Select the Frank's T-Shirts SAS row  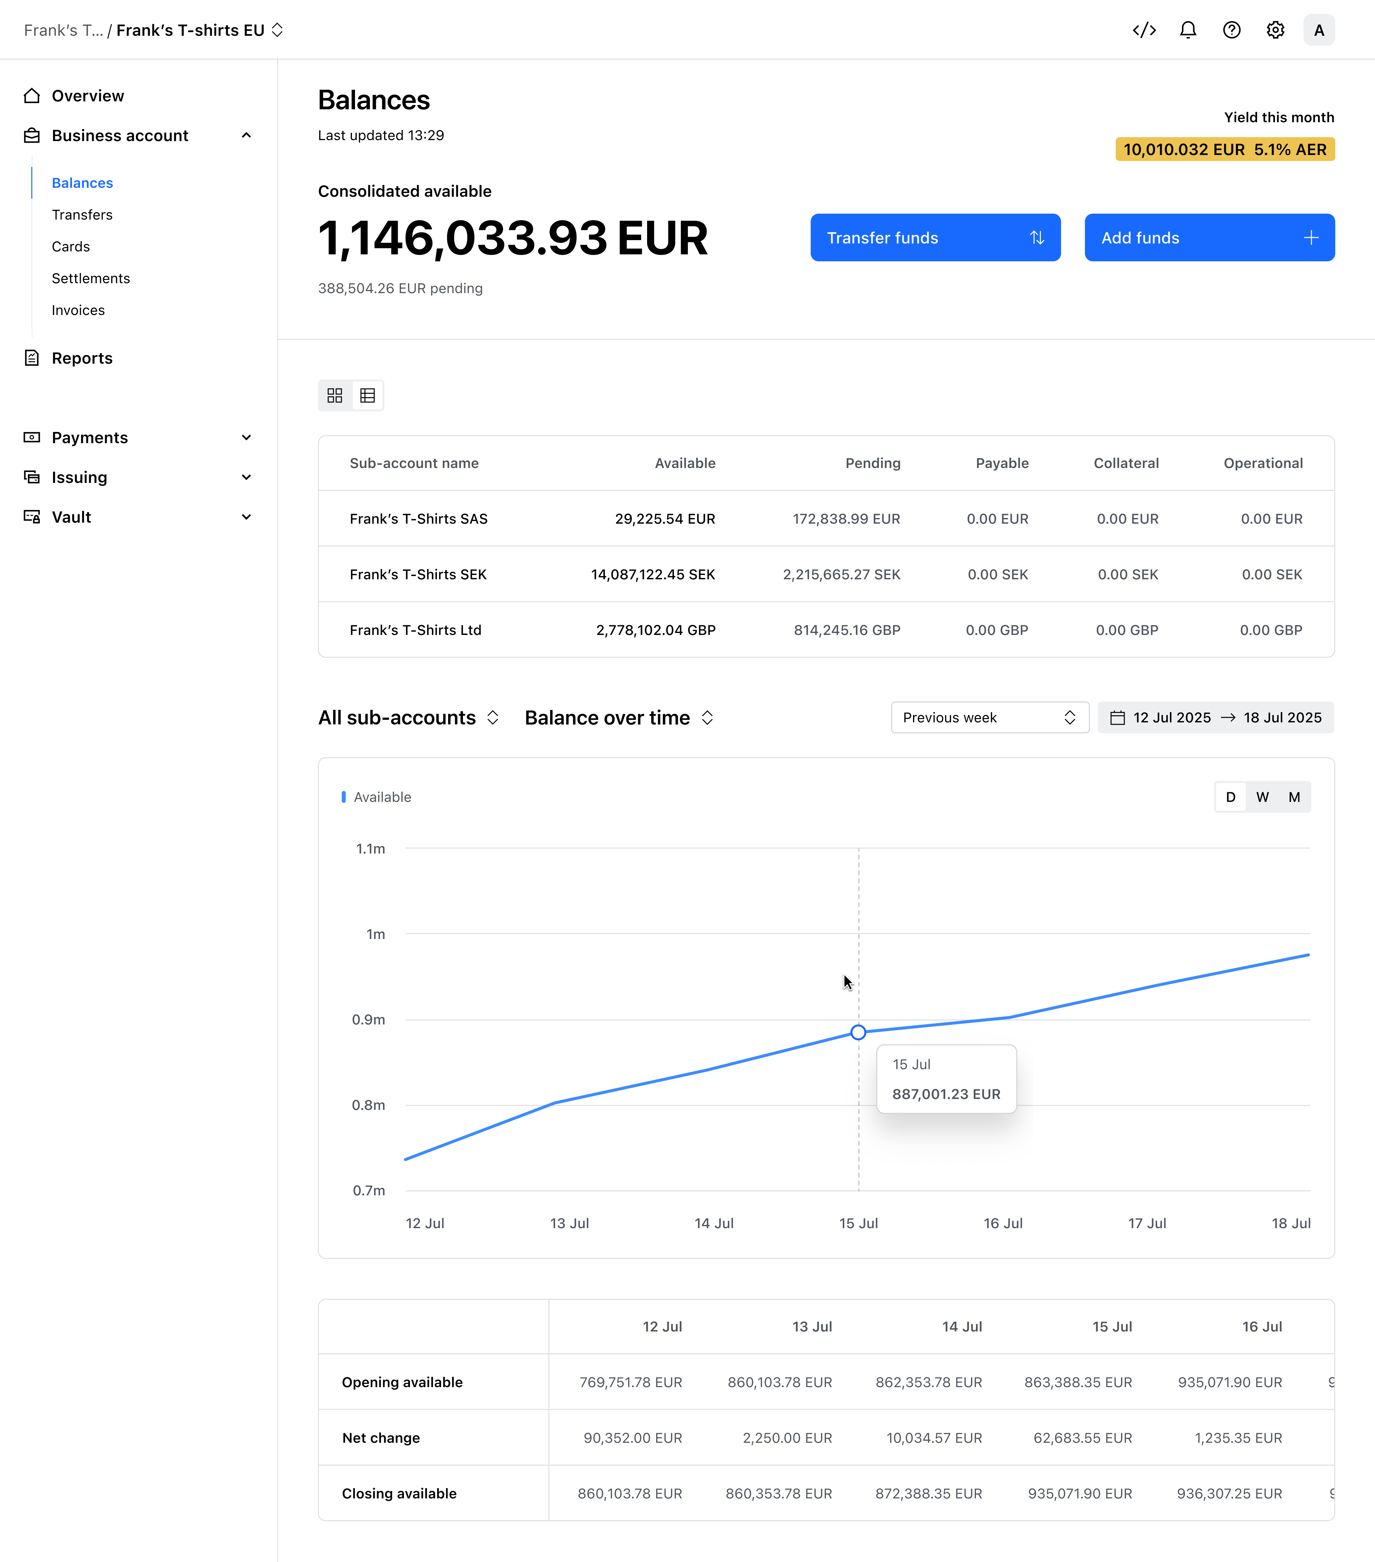click(826, 519)
